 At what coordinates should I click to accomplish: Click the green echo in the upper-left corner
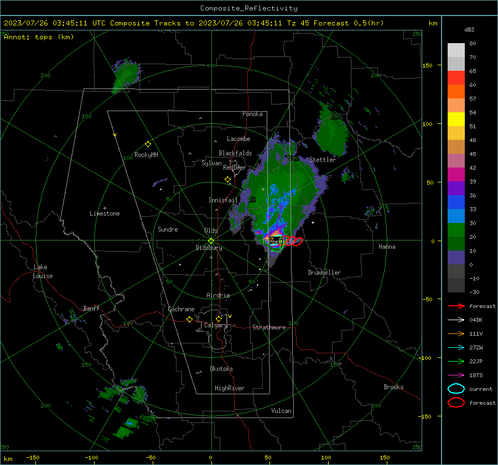[x=126, y=76]
